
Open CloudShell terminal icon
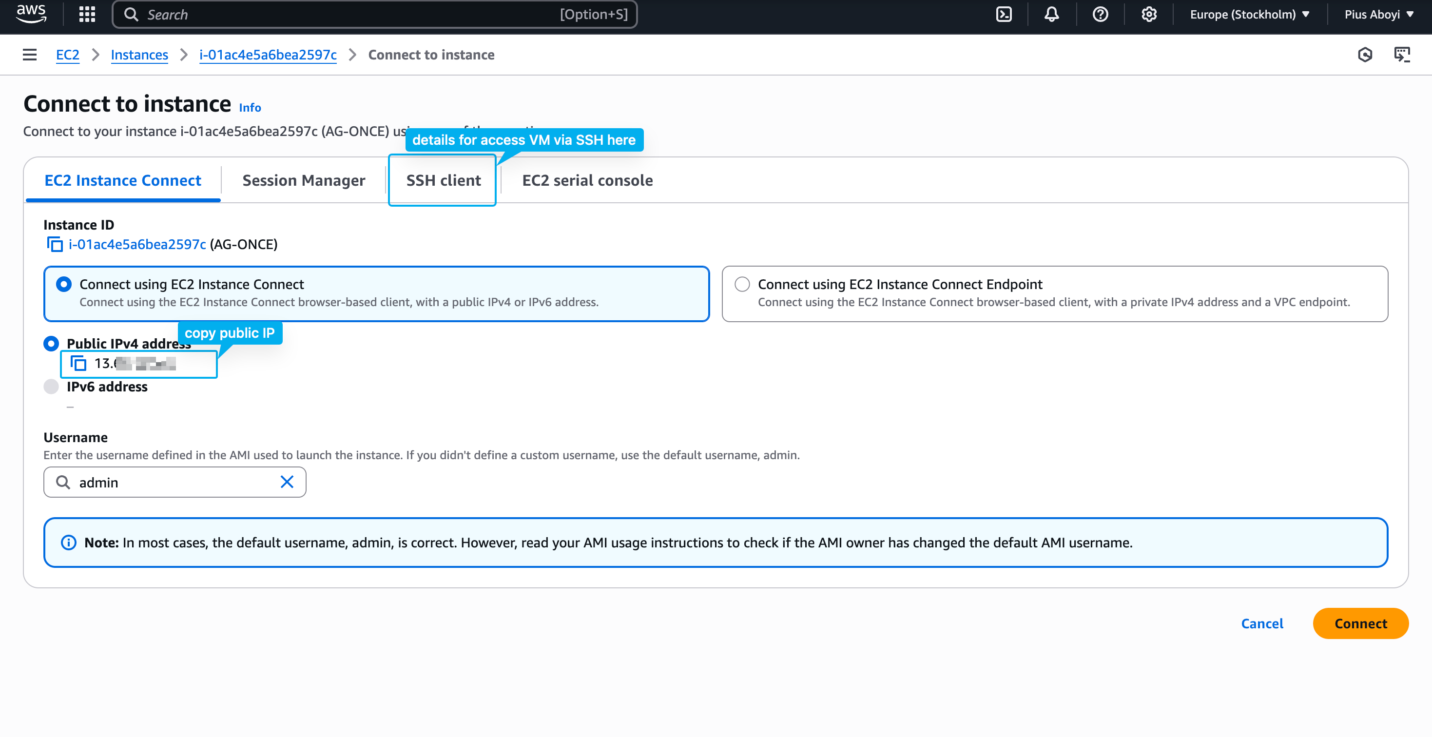tap(1004, 15)
